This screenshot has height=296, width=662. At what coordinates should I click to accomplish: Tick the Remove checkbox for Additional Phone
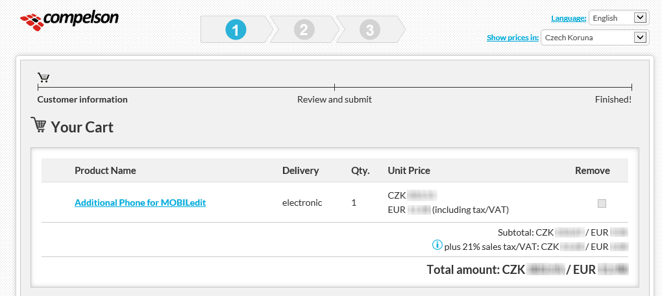[602, 203]
